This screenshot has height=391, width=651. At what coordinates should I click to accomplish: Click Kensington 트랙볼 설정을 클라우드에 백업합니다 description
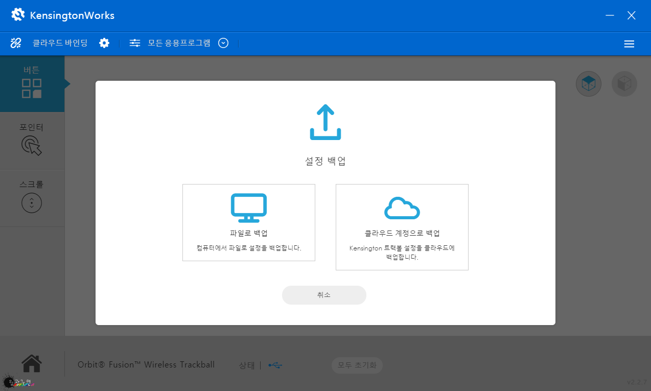(402, 252)
